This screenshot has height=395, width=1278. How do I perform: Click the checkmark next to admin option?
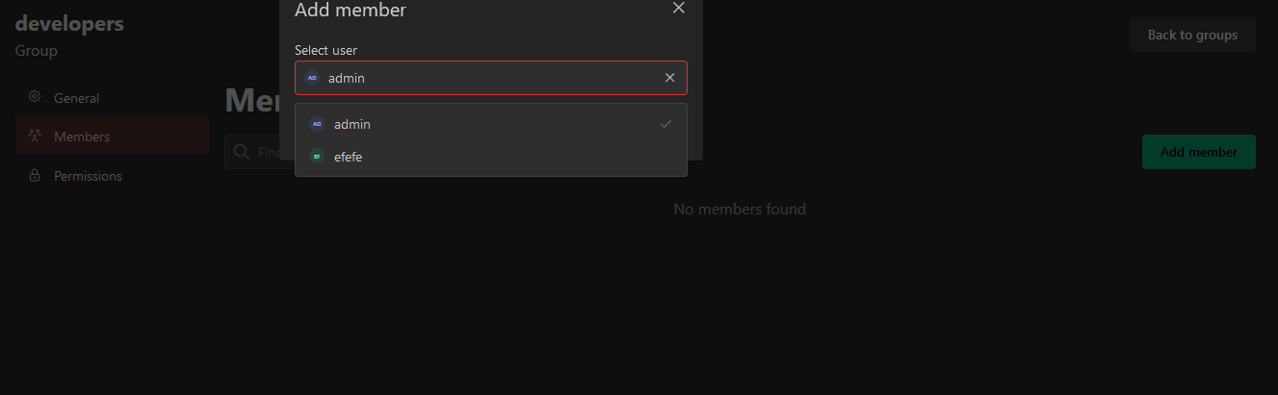point(665,124)
